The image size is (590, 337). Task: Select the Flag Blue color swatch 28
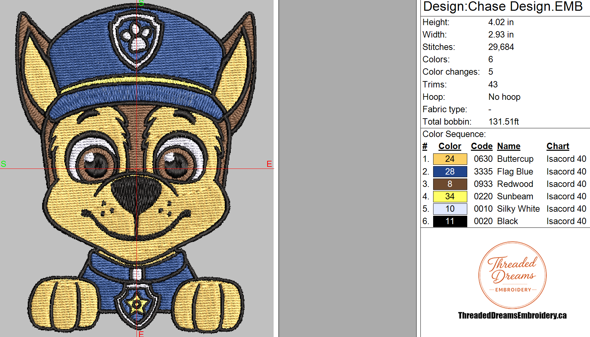(450, 172)
